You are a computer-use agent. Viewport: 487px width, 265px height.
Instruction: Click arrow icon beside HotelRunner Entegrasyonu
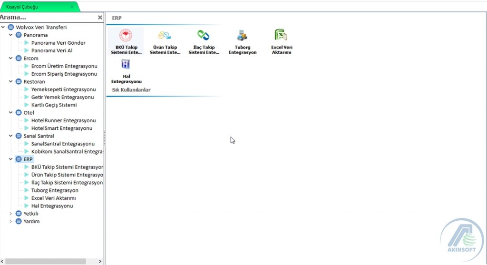tap(27, 120)
